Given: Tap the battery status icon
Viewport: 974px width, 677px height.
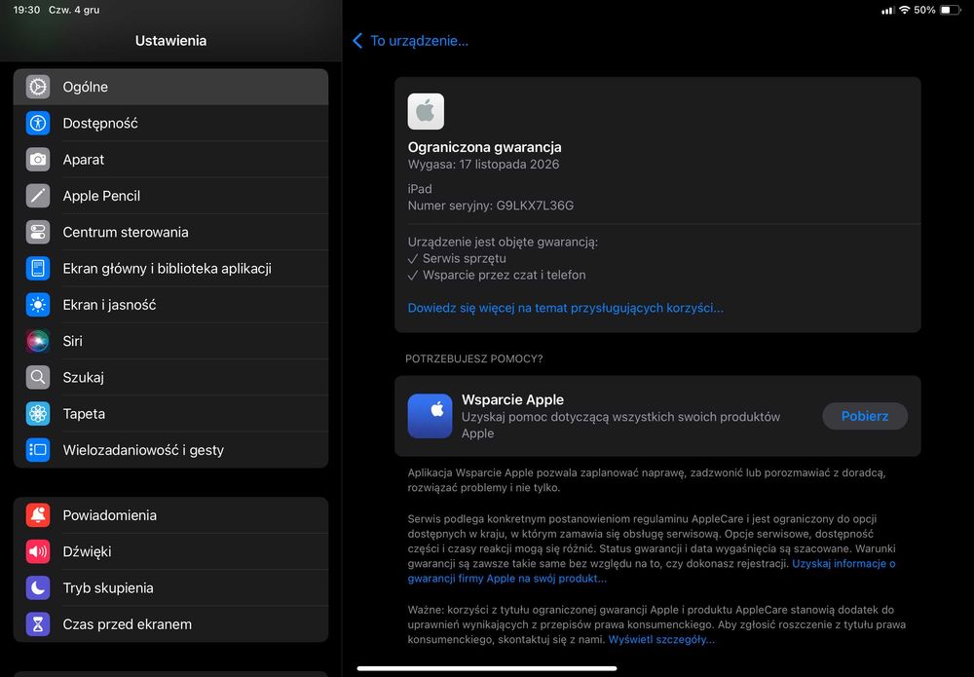Looking at the screenshot, I should tap(951, 10).
